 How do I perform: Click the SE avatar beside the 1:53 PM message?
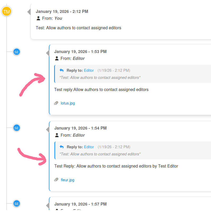(x=17, y=52)
